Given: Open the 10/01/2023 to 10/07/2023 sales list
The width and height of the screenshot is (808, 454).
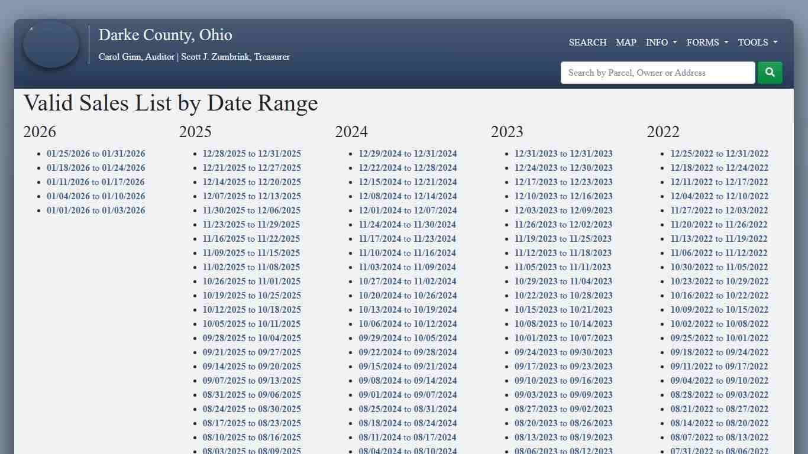Looking at the screenshot, I should click(564, 338).
